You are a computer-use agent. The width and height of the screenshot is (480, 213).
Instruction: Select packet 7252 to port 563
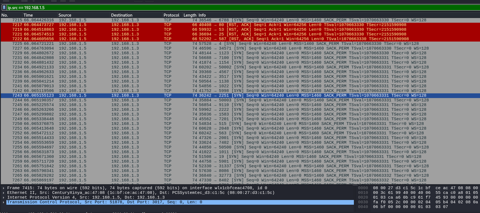point(240,133)
